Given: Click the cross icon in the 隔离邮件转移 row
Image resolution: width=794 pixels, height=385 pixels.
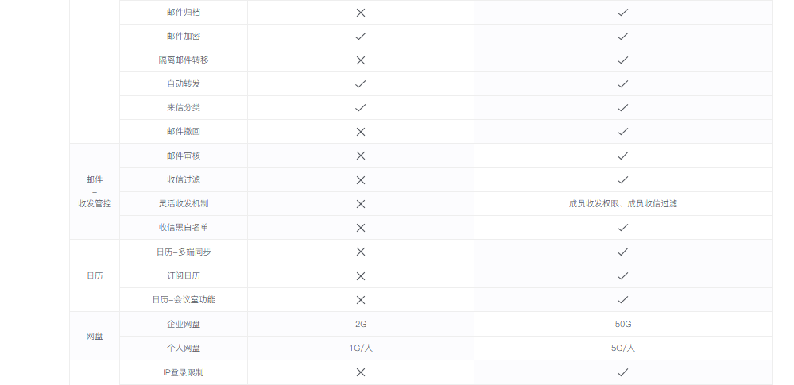Looking at the screenshot, I should point(361,60).
